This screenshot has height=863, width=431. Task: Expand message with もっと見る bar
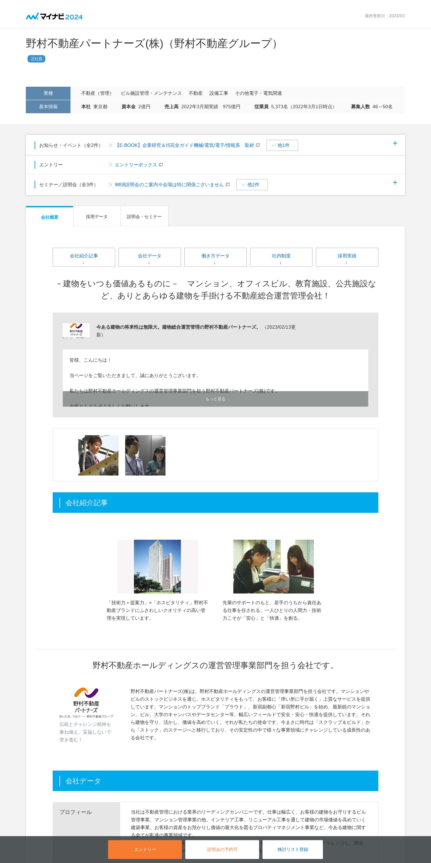coord(215,399)
